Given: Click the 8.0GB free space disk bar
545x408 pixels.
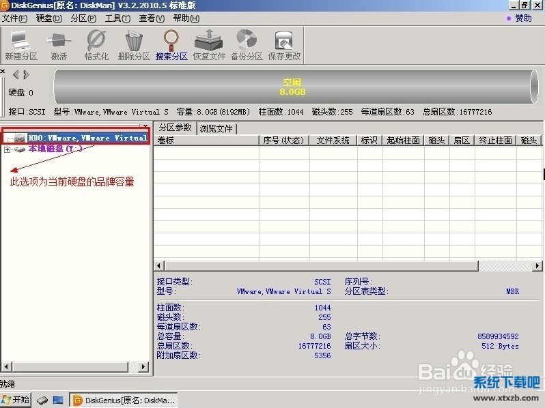Looking at the screenshot, I should click(292, 85).
